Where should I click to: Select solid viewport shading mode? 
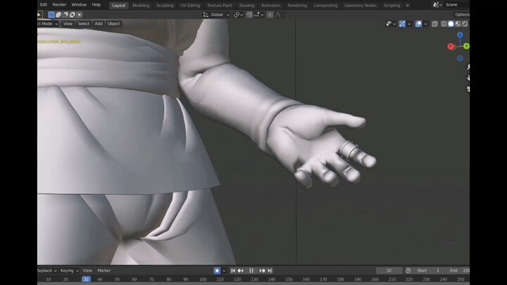[451, 23]
